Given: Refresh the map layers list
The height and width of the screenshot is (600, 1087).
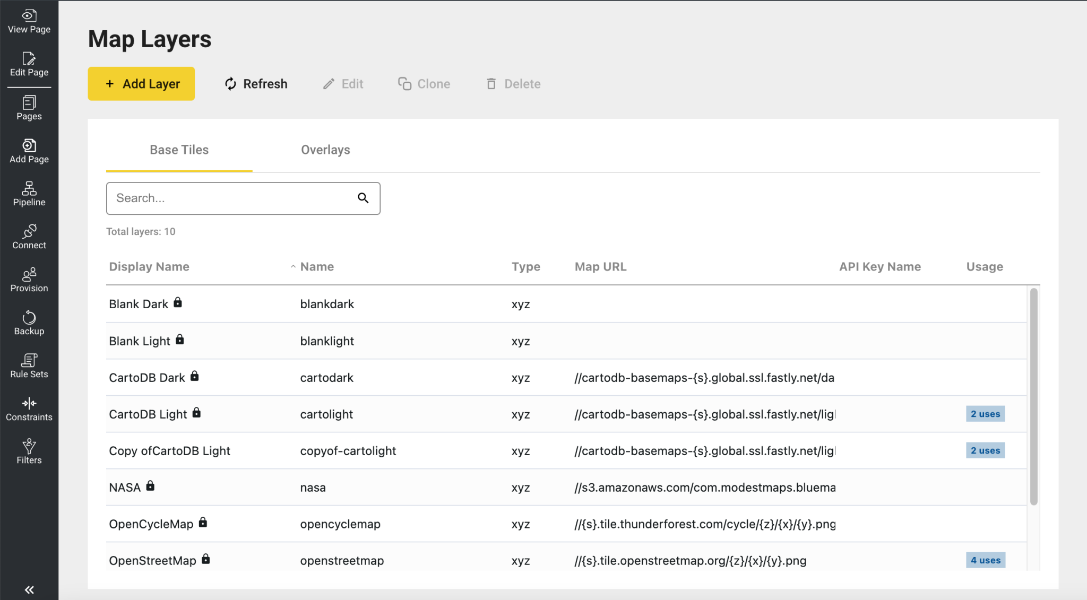Looking at the screenshot, I should click(256, 84).
